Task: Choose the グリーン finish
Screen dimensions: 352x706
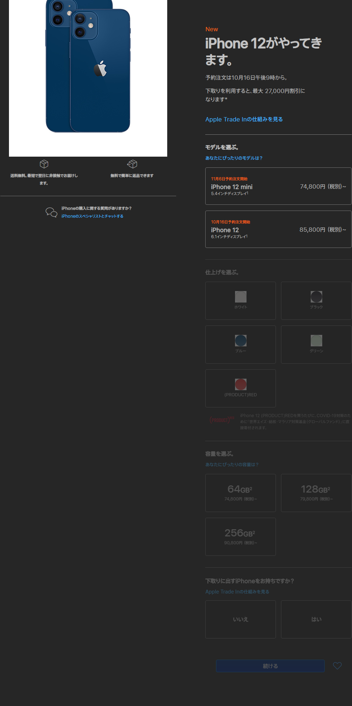Action: coord(316,345)
